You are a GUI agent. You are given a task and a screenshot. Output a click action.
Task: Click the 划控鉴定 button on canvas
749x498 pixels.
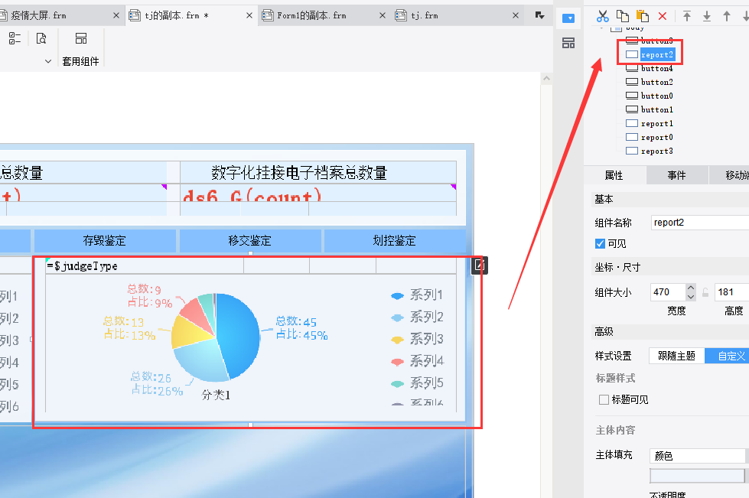pyautogui.click(x=395, y=241)
